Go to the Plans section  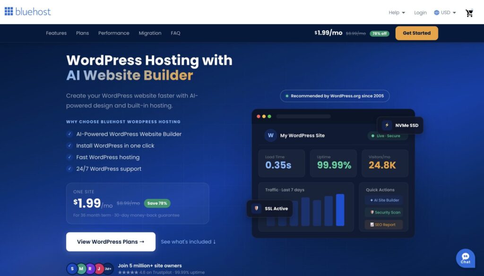click(x=82, y=33)
